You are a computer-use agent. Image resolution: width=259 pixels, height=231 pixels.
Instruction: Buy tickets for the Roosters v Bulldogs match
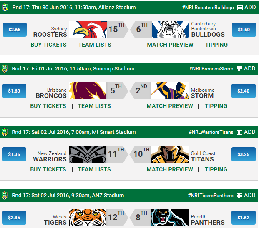tap(48, 45)
